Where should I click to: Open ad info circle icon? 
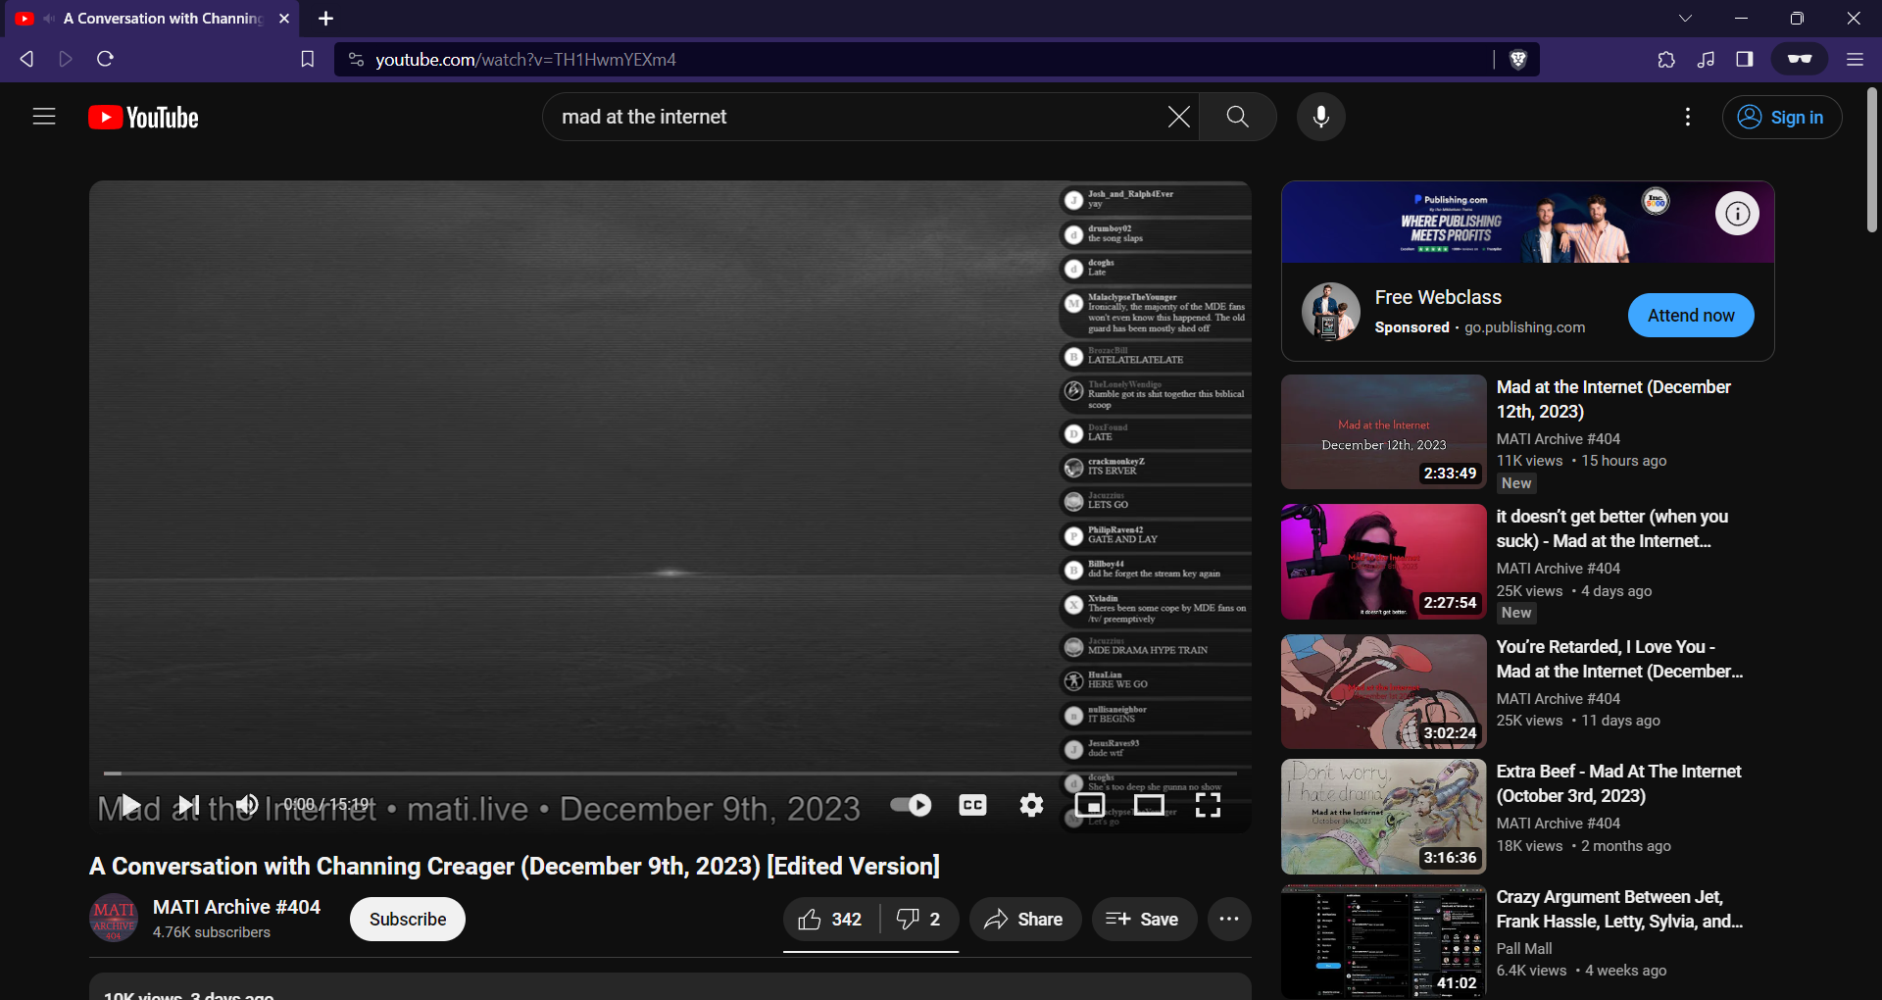[x=1737, y=213]
